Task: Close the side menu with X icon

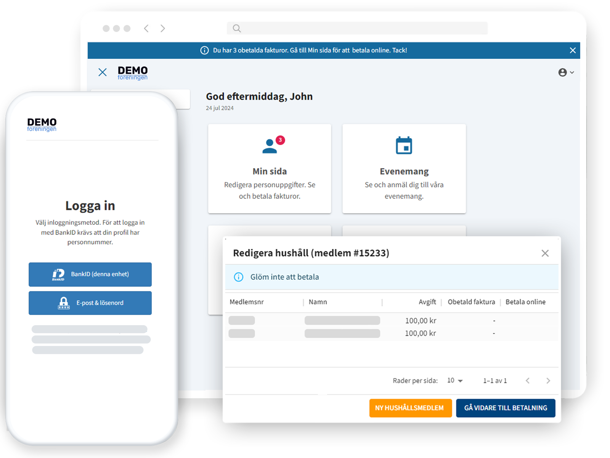Action: [103, 72]
